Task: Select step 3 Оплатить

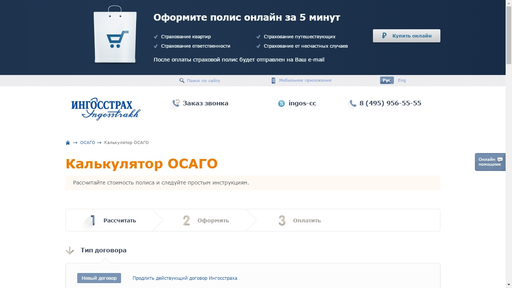Action: pos(299,220)
